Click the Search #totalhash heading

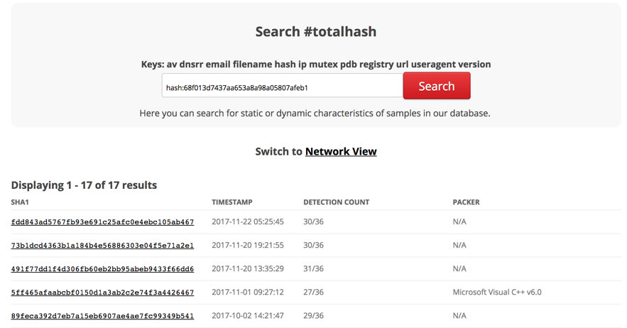pyautogui.click(x=316, y=32)
